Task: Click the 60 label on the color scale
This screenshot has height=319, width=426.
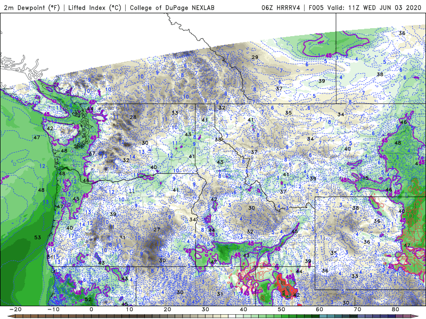Action: (x=319, y=309)
